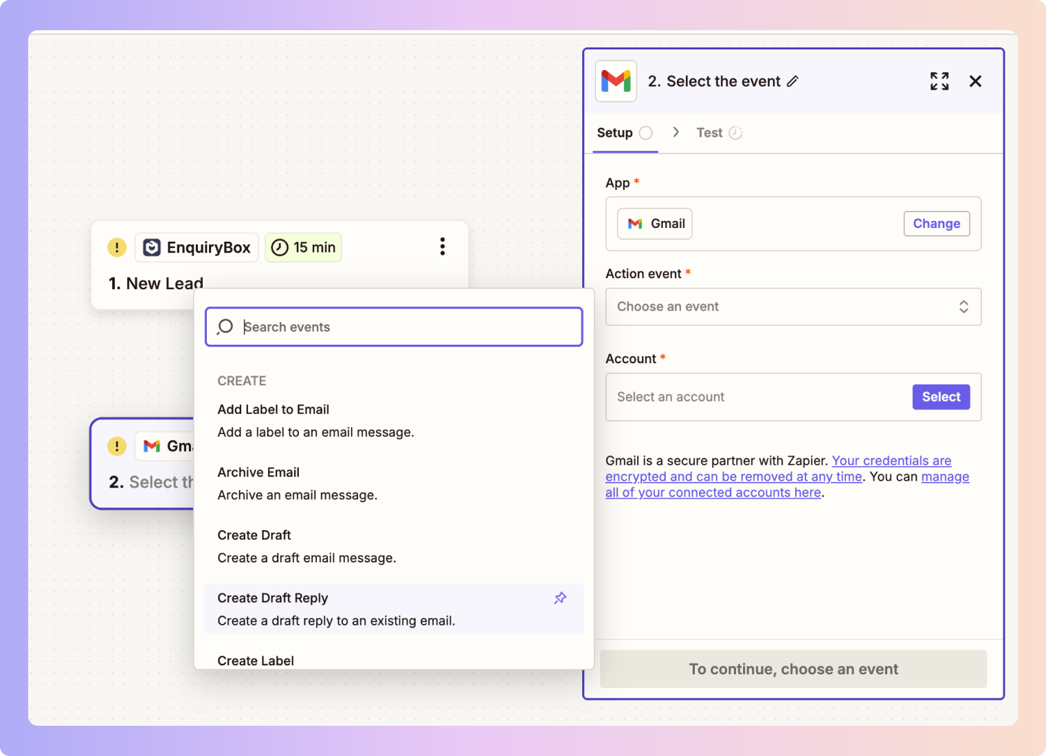The width and height of the screenshot is (1046, 756).
Task: Switch to the Test tab
Action: point(719,133)
